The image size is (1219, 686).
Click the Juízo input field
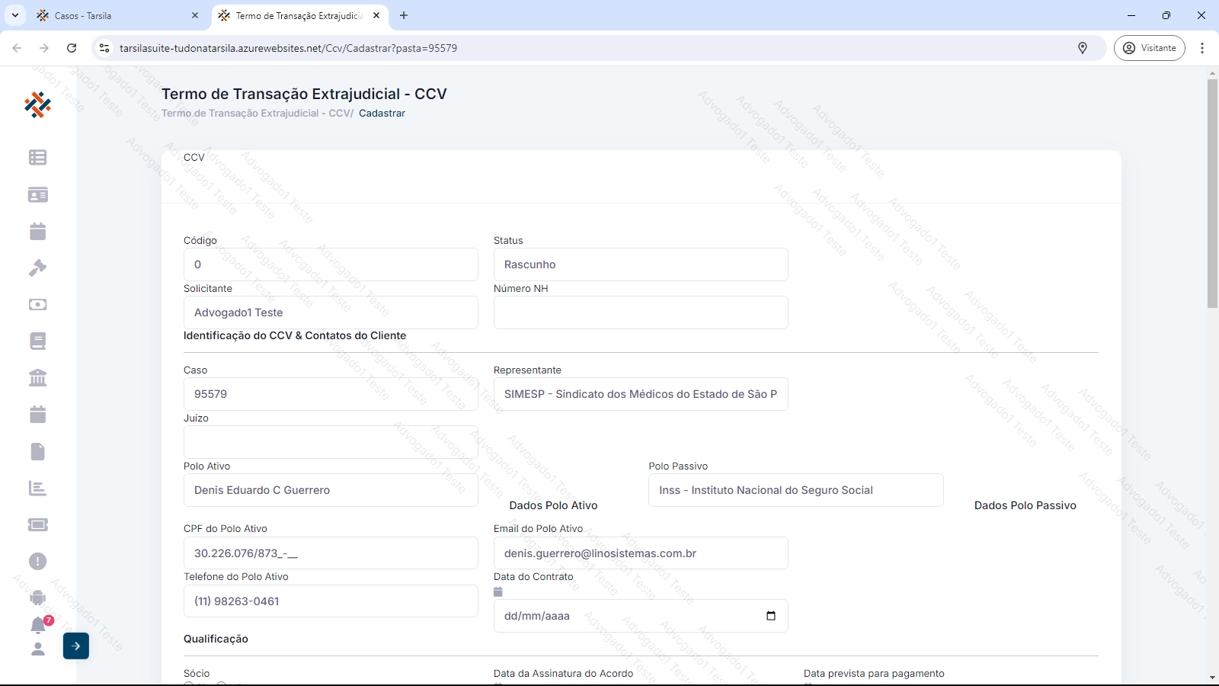(x=331, y=442)
